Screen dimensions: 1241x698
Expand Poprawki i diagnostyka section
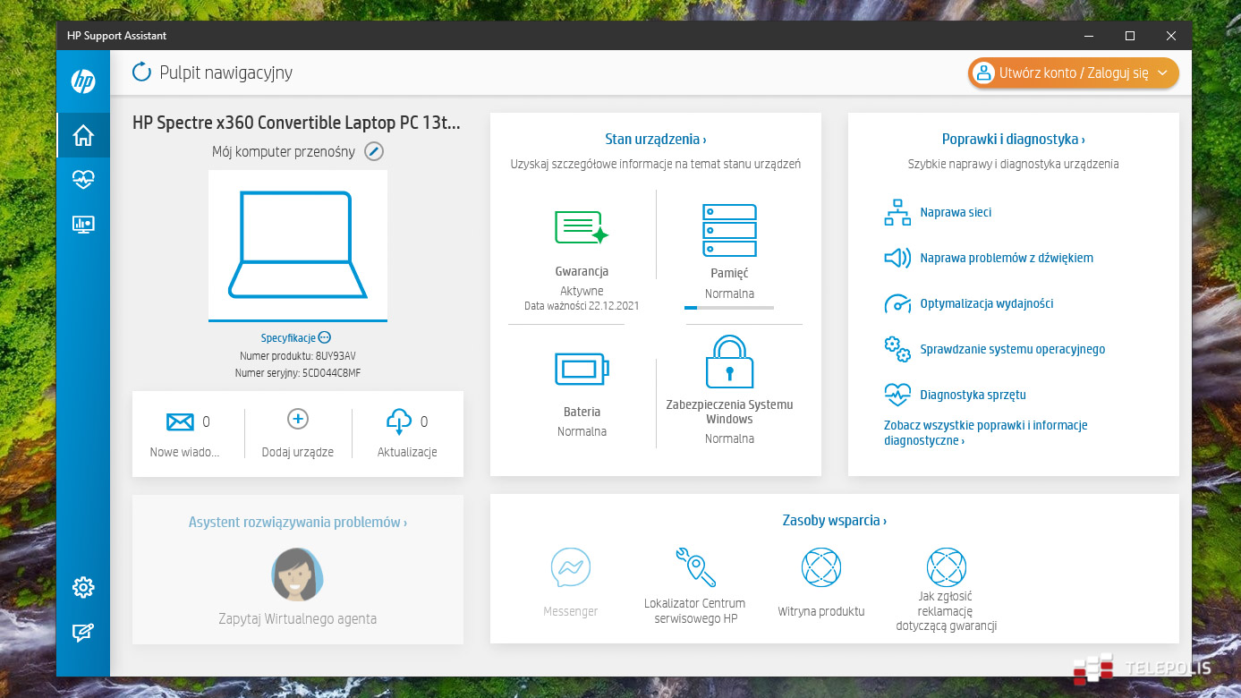pos(1013,139)
